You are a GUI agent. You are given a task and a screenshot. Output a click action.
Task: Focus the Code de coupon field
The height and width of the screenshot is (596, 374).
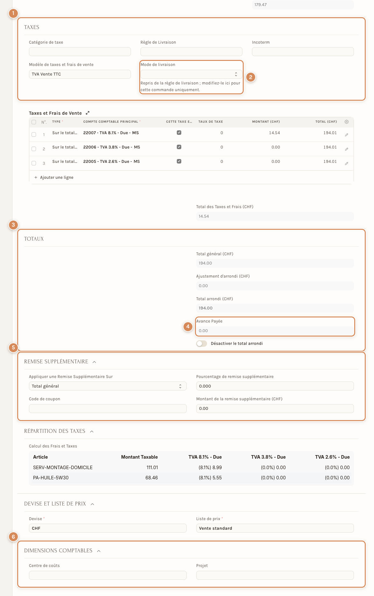coord(108,409)
